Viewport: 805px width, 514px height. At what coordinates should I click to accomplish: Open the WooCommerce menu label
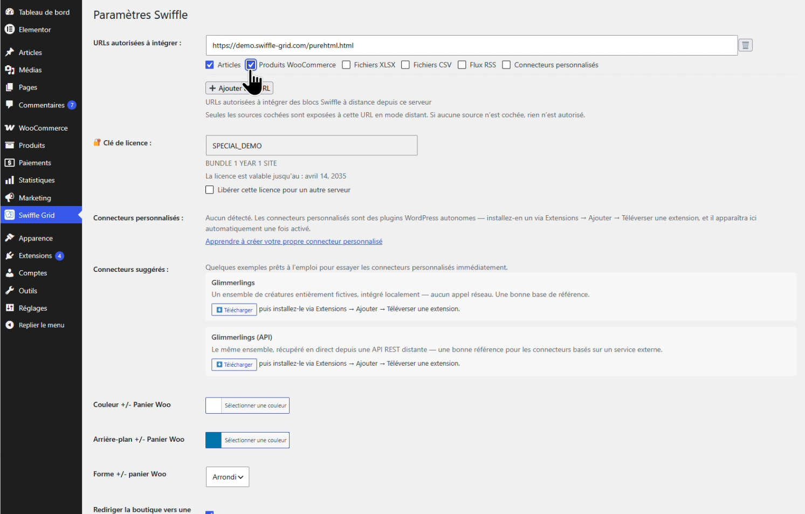coord(43,128)
